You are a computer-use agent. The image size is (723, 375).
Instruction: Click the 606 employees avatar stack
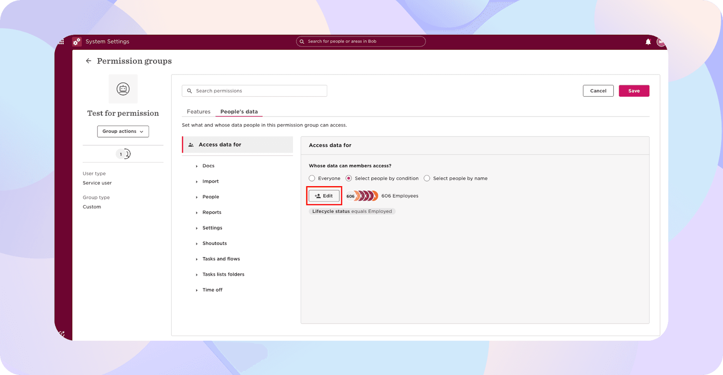(362, 196)
